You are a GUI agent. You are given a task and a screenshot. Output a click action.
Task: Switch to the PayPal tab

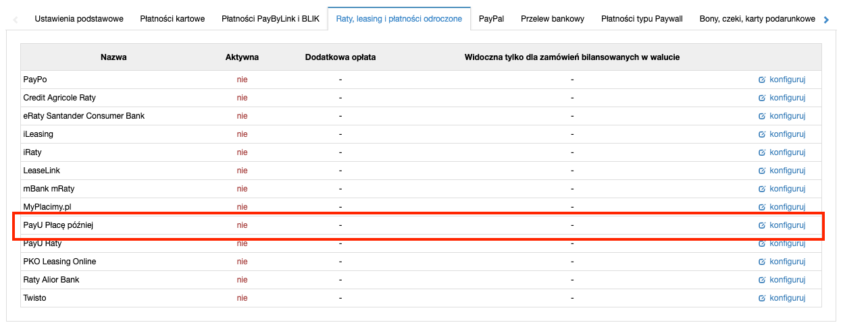click(491, 19)
